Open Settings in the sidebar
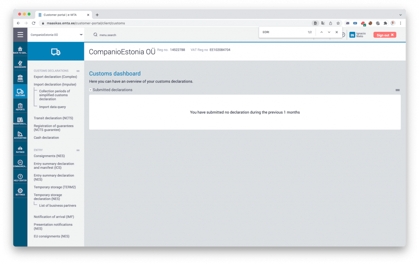The width and height of the screenshot is (419, 264). tap(20, 191)
